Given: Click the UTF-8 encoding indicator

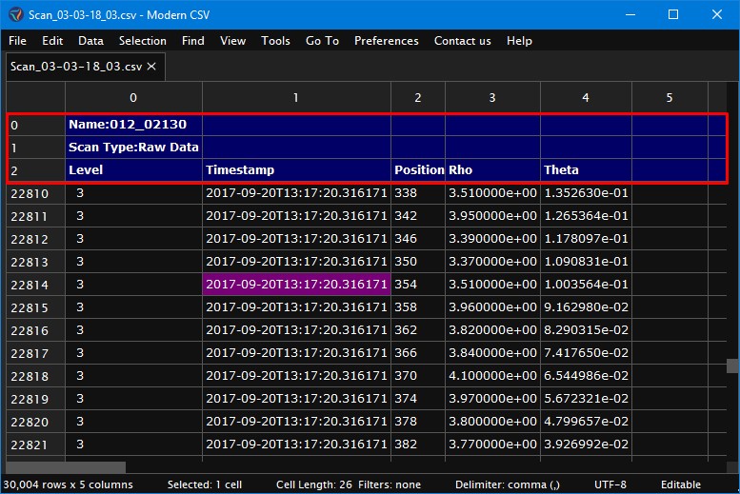Looking at the screenshot, I should (610, 484).
